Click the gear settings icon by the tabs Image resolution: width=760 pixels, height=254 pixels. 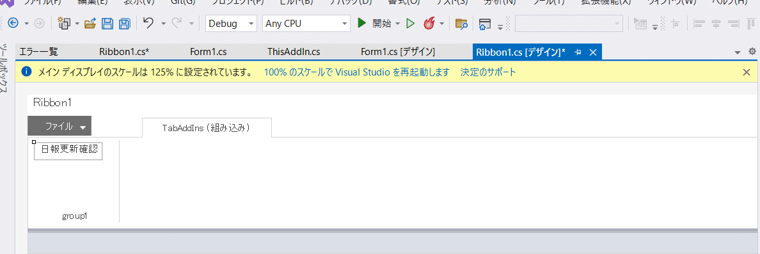coord(752,51)
